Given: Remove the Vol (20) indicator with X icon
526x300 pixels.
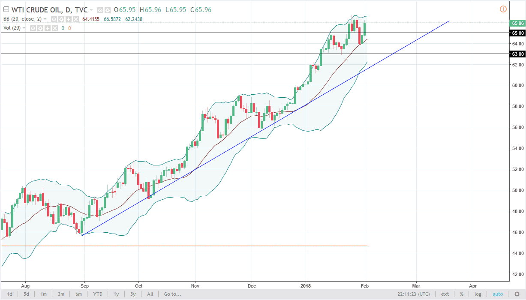Looking at the screenshot, I should click(55, 28).
